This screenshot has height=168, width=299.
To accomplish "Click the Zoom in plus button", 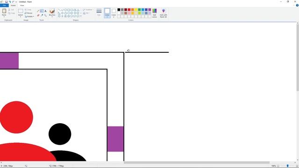I will 297,166.
